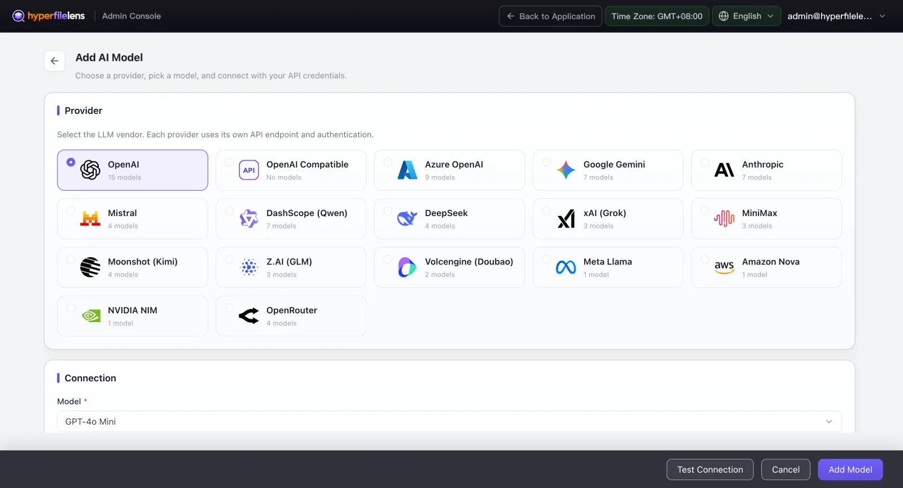Click the Test Connection button

pos(710,469)
